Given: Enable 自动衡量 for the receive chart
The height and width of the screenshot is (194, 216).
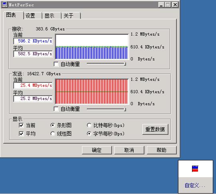Looking at the screenshot, I should click(56, 64).
